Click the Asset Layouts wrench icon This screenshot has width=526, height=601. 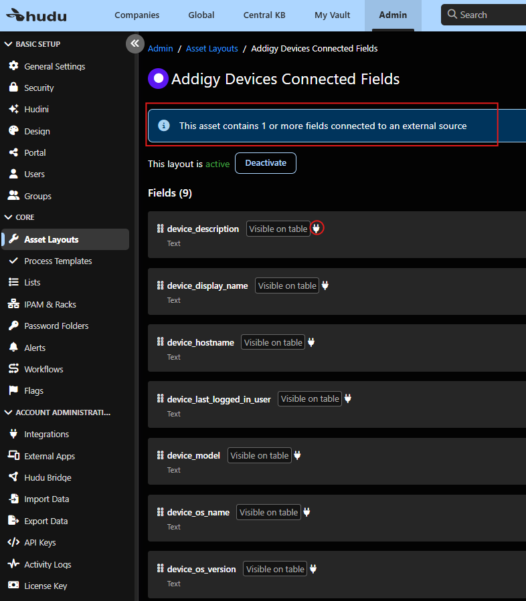pyautogui.click(x=14, y=239)
